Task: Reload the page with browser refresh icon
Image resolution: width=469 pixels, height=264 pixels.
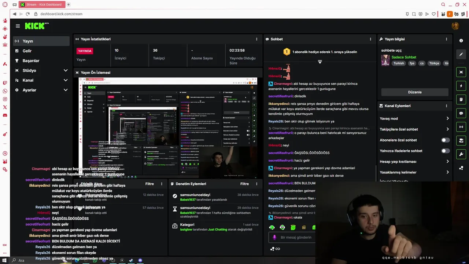Action: coord(27,14)
